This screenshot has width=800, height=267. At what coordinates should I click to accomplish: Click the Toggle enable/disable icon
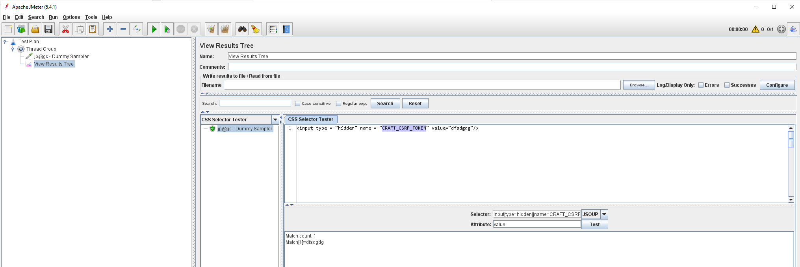[137, 29]
